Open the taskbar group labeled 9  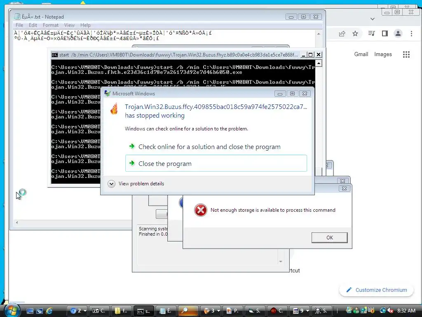300,311
